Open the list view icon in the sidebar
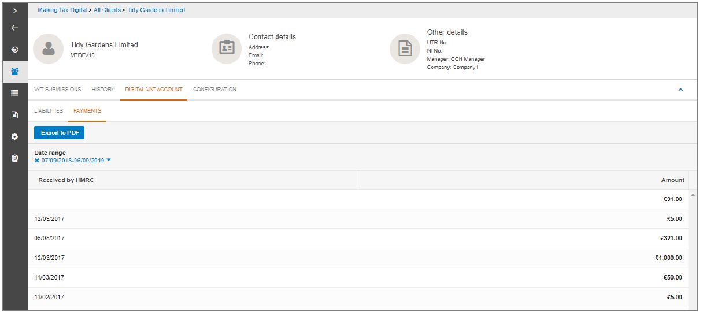703x312 pixels. click(x=15, y=92)
